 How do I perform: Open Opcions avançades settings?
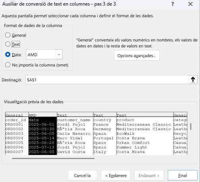[x=137, y=56]
